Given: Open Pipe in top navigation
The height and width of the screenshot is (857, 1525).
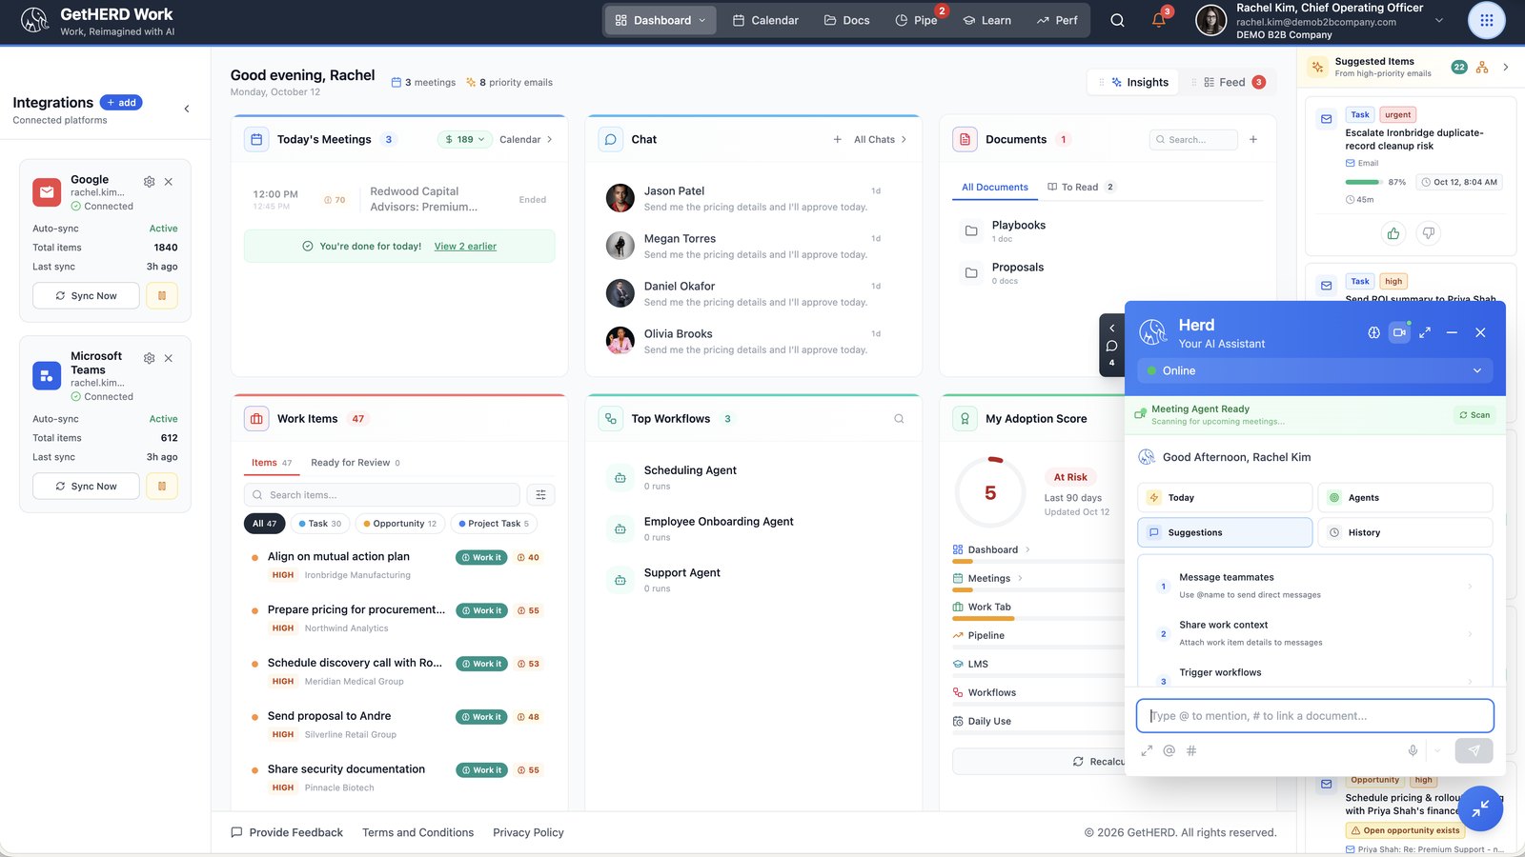Looking at the screenshot, I should tap(916, 20).
